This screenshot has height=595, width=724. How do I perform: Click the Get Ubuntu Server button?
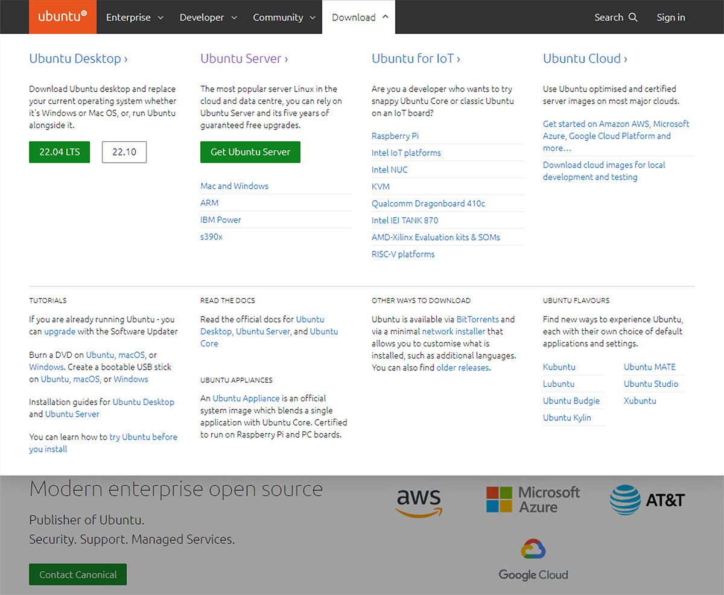point(250,152)
